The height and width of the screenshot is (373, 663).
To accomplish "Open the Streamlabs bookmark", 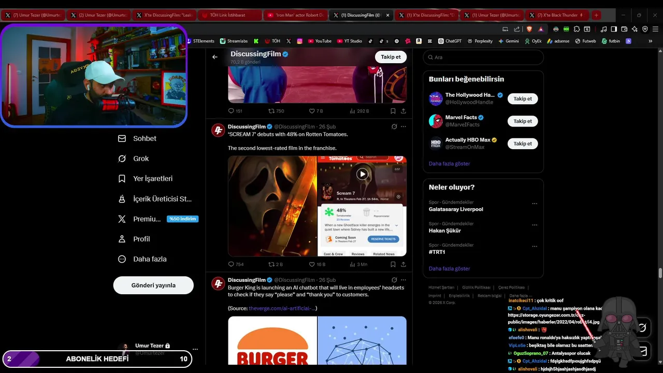I will click(x=234, y=41).
